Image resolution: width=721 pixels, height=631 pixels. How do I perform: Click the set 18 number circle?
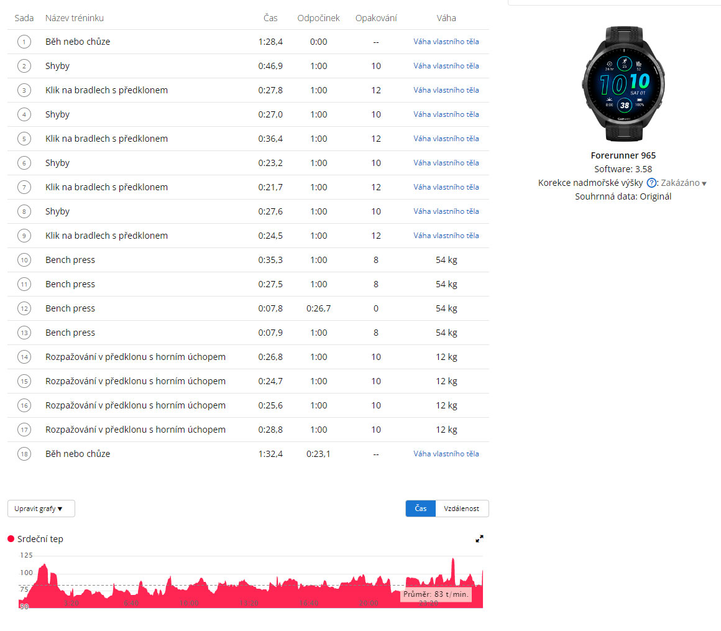(24, 454)
